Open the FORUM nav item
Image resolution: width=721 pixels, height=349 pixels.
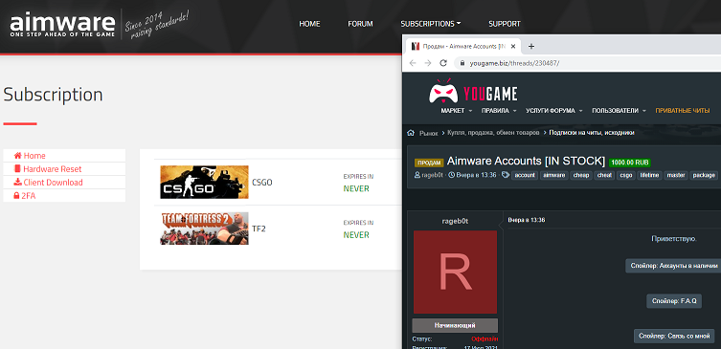pos(360,24)
